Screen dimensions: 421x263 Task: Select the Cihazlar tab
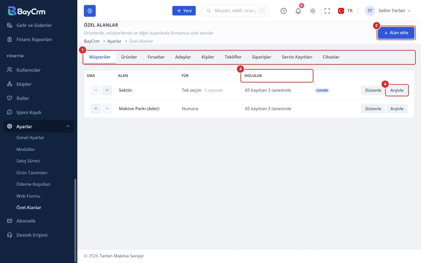click(x=331, y=57)
